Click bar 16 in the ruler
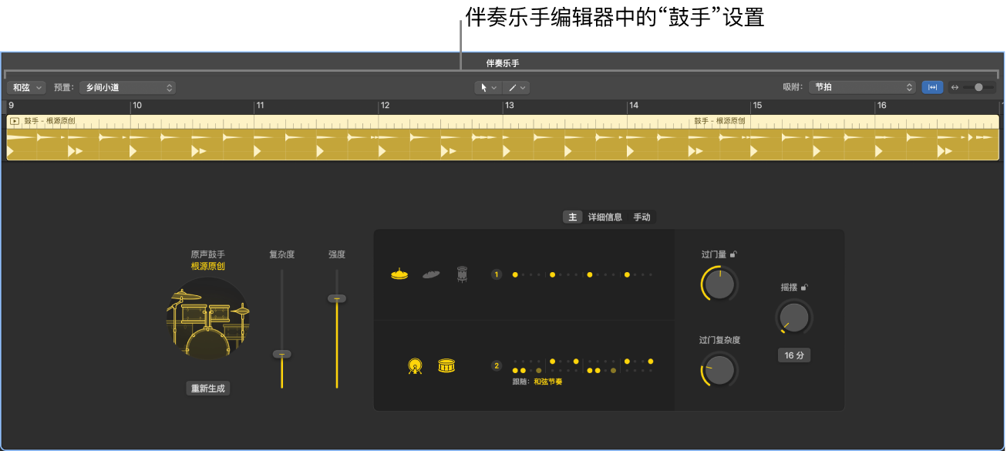 tap(881, 106)
